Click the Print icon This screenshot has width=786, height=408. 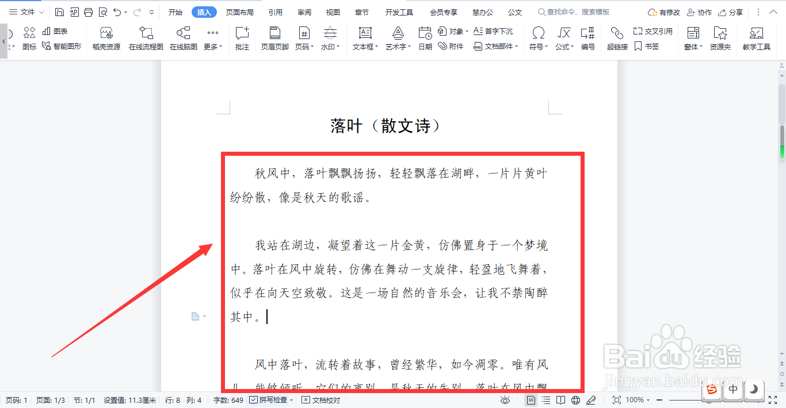click(x=88, y=12)
